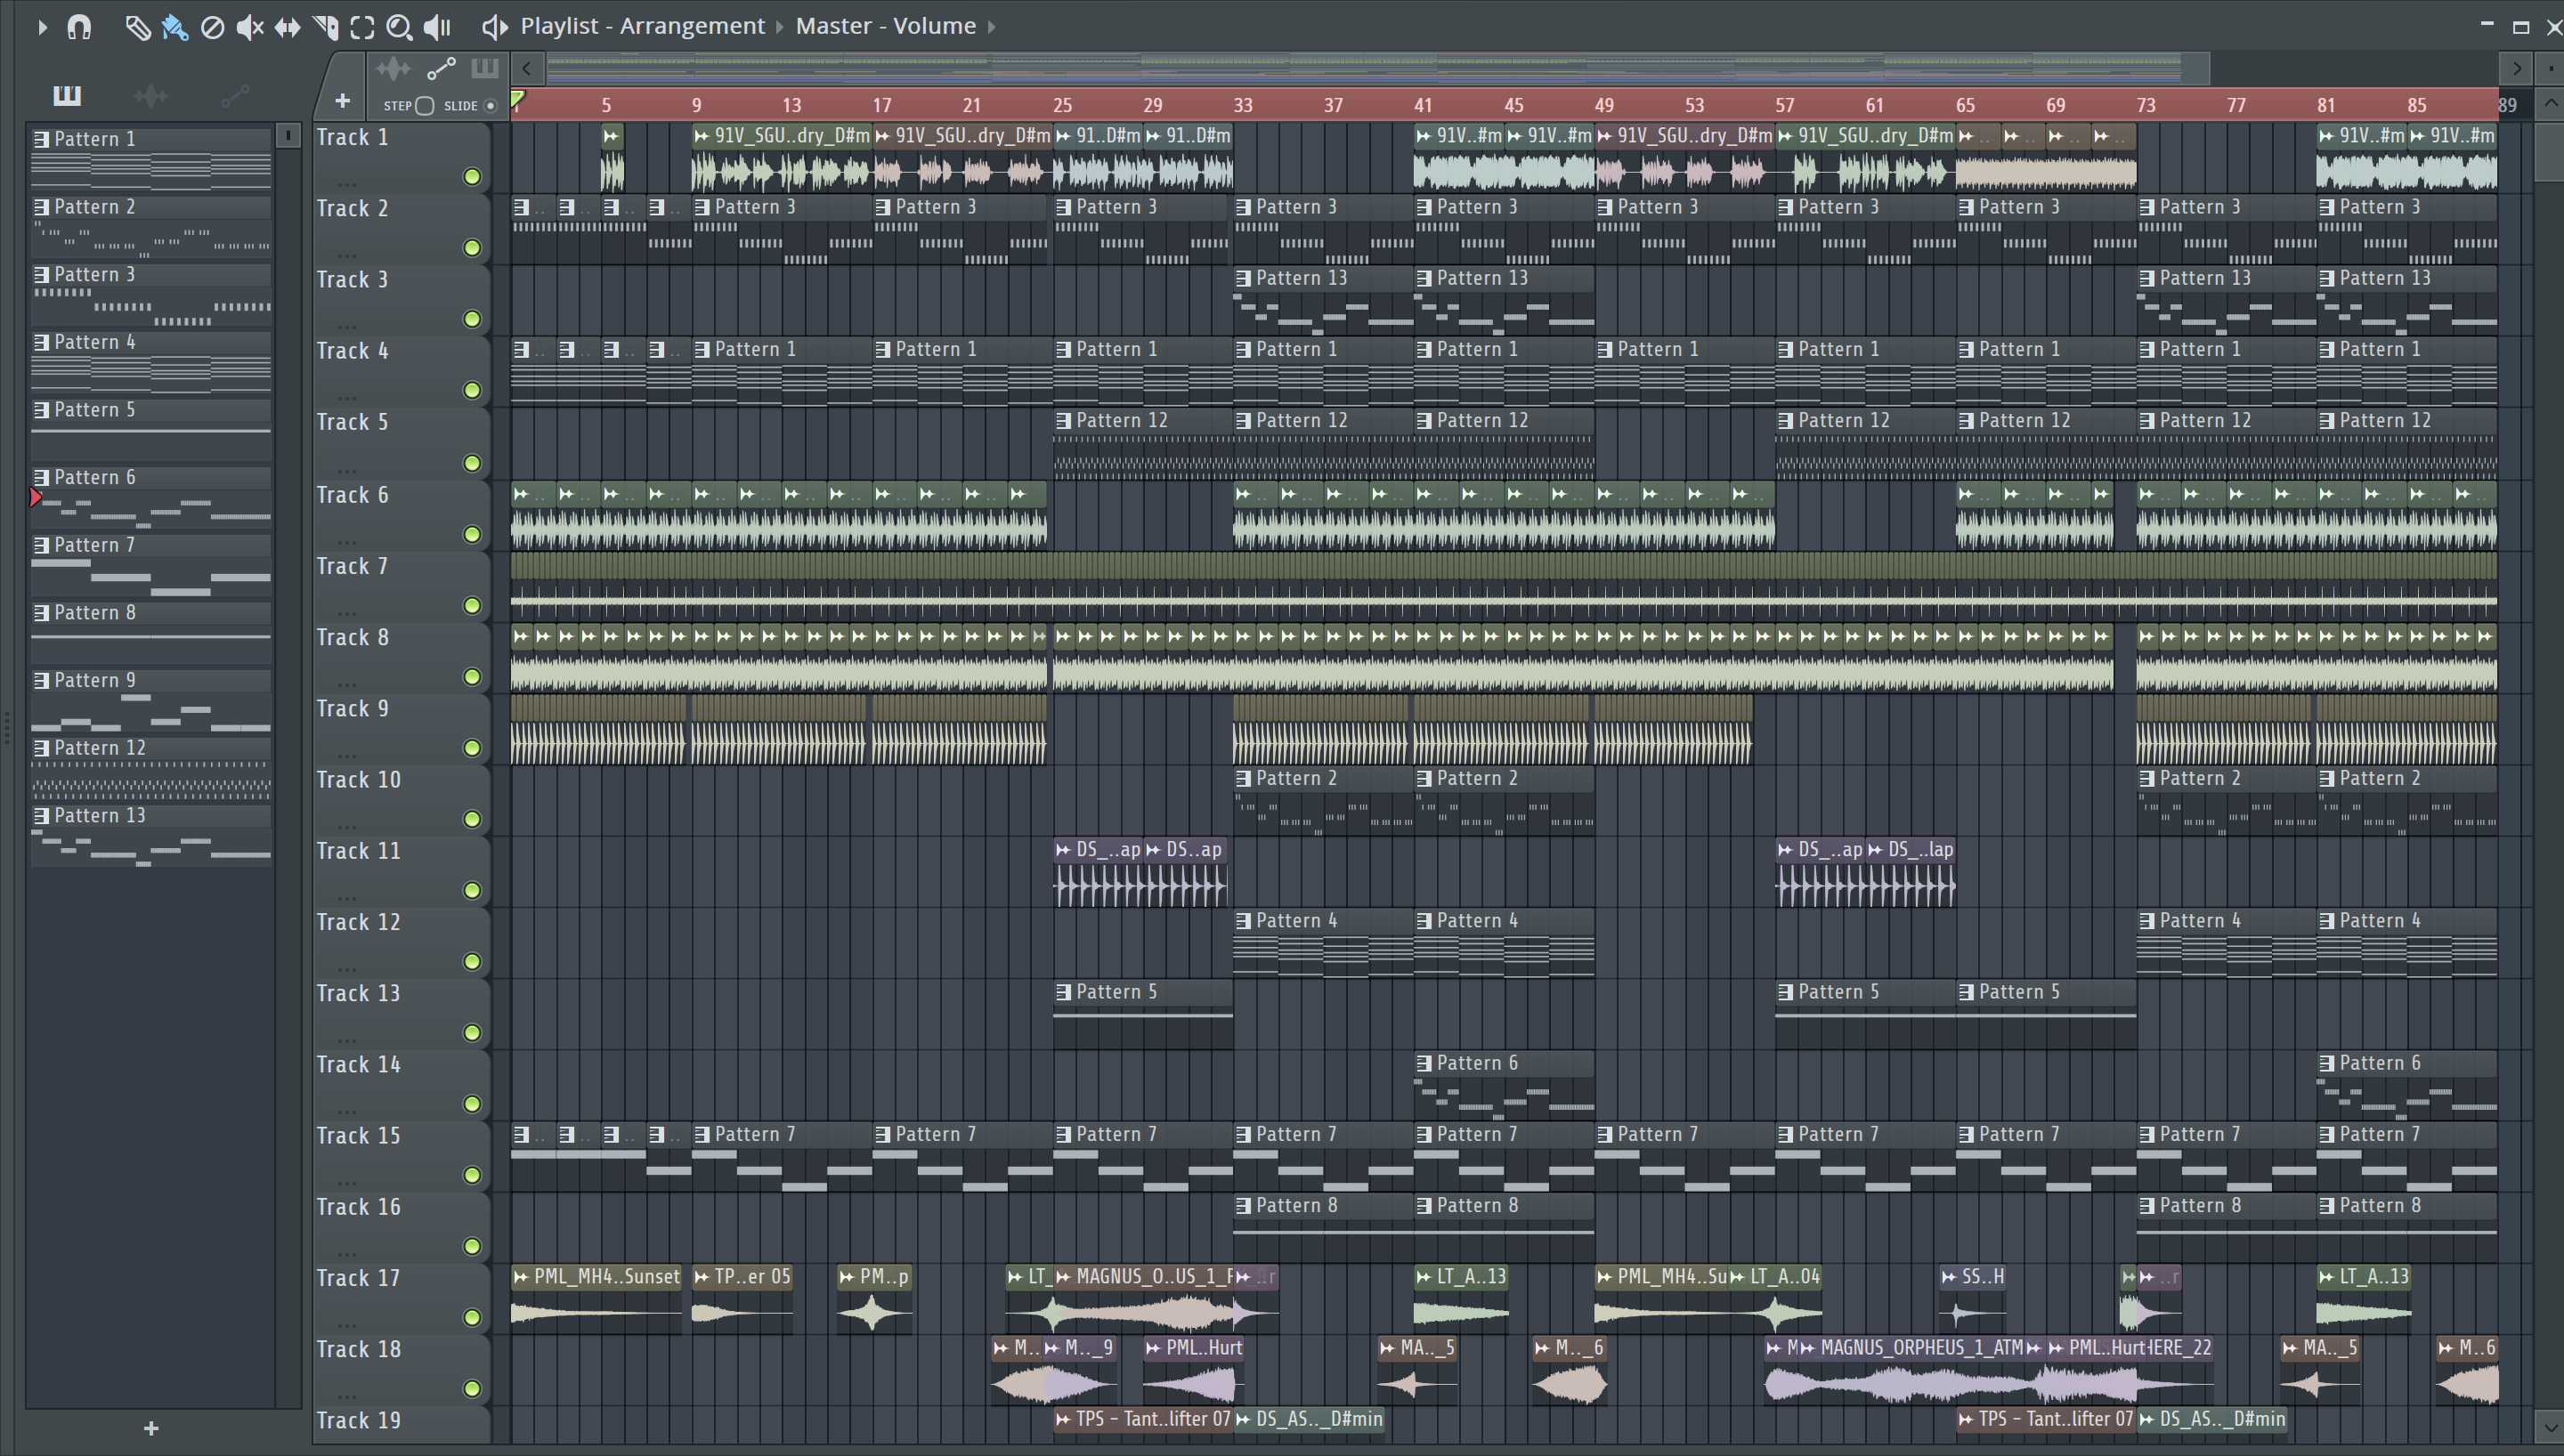Open Track 14 options dots
The image size is (2564, 1456).
click(x=347, y=1110)
